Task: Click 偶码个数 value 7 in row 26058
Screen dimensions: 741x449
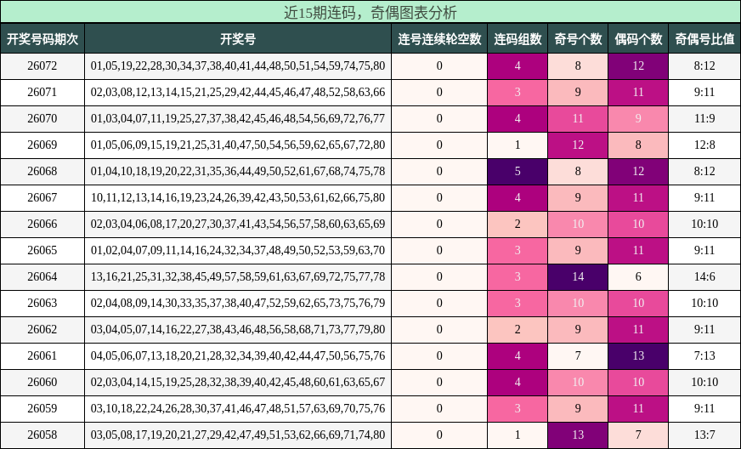Action: (638, 435)
